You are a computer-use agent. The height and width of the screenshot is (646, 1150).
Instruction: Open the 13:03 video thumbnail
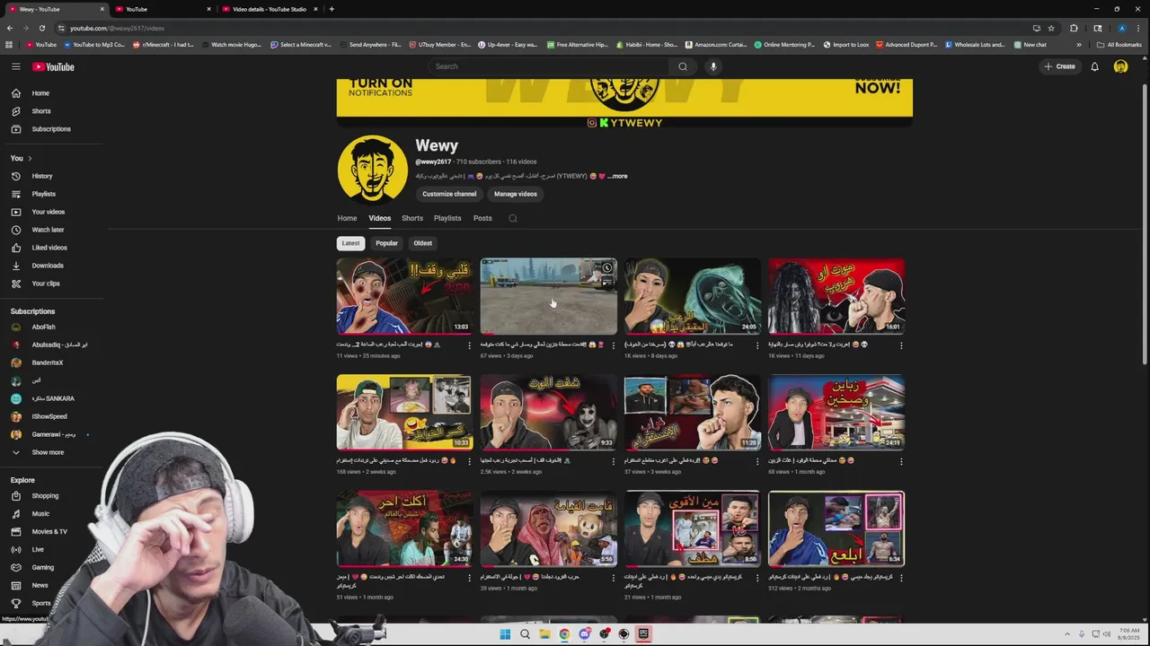pos(404,296)
